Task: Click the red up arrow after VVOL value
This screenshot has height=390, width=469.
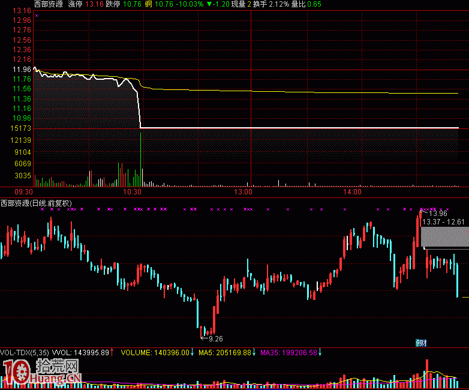Action: pos(112,352)
